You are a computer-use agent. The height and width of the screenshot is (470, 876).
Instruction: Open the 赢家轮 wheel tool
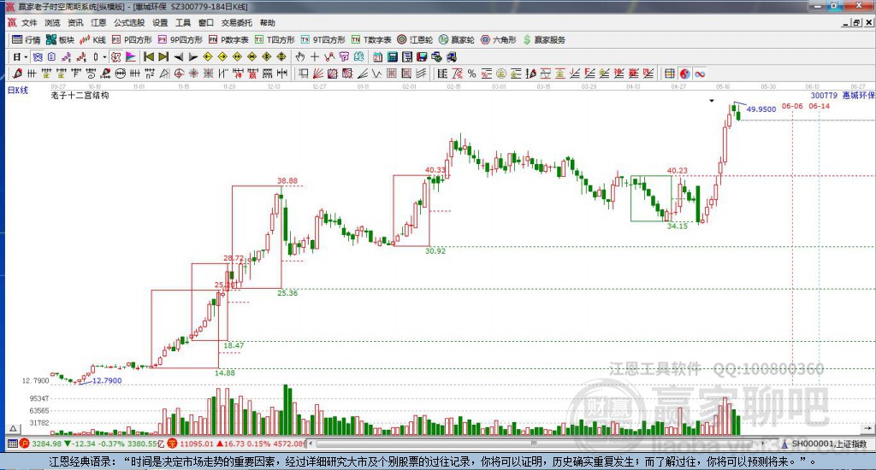pyautogui.click(x=457, y=39)
